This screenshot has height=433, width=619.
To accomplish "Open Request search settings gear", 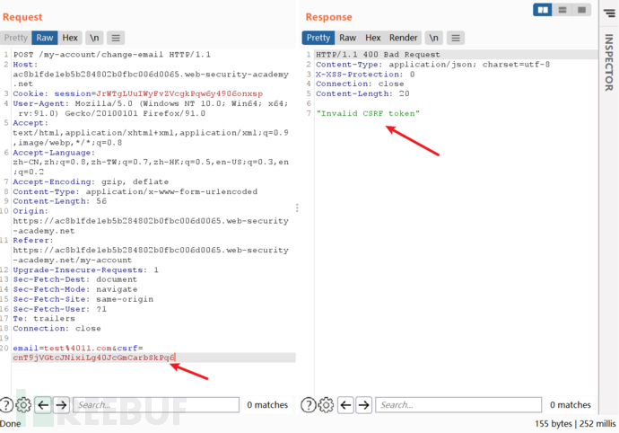I will click(x=23, y=405).
